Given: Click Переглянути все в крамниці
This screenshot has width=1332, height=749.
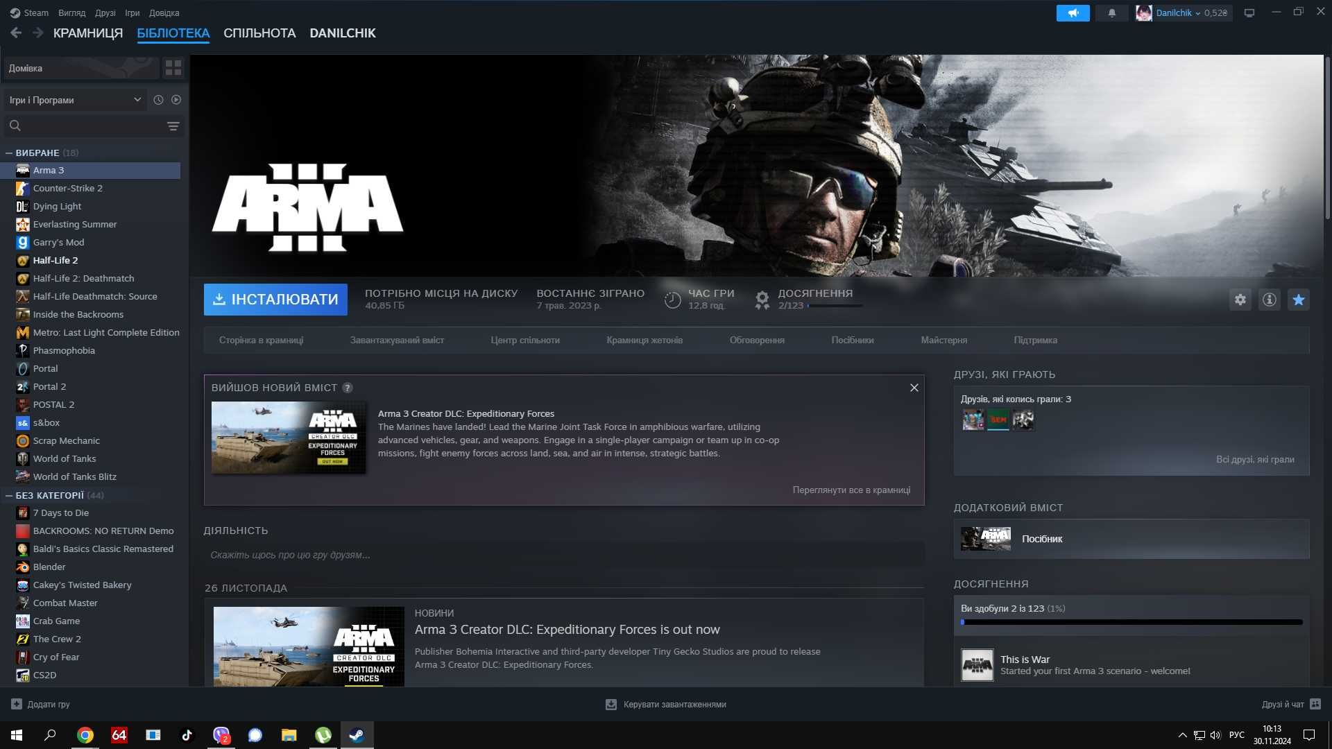Looking at the screenshot, I should point(851,490).
